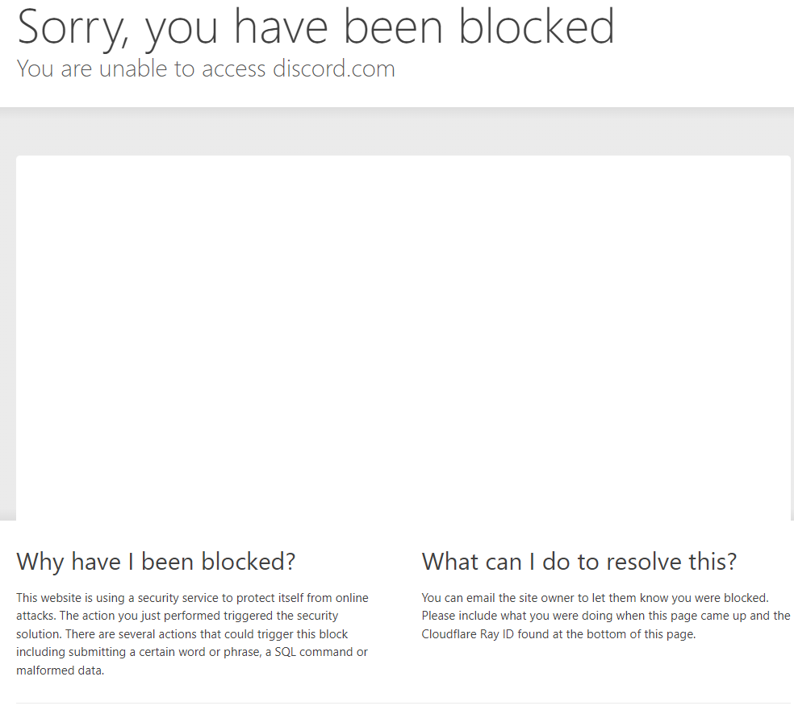Viewport: 794px width, 714px height.
Task: Select the "Why have I been blocked?" heading
Action: (x=156, y=561)
